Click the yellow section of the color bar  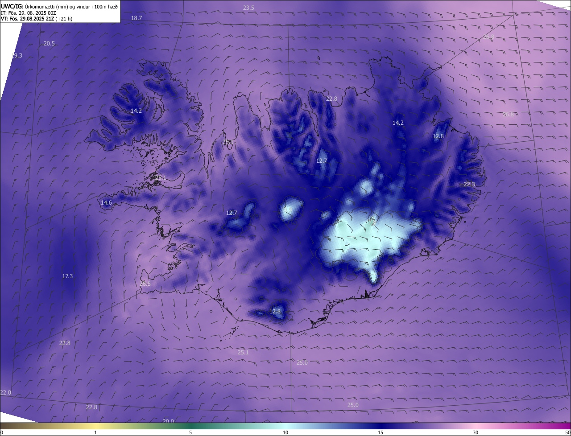[96, 426]
